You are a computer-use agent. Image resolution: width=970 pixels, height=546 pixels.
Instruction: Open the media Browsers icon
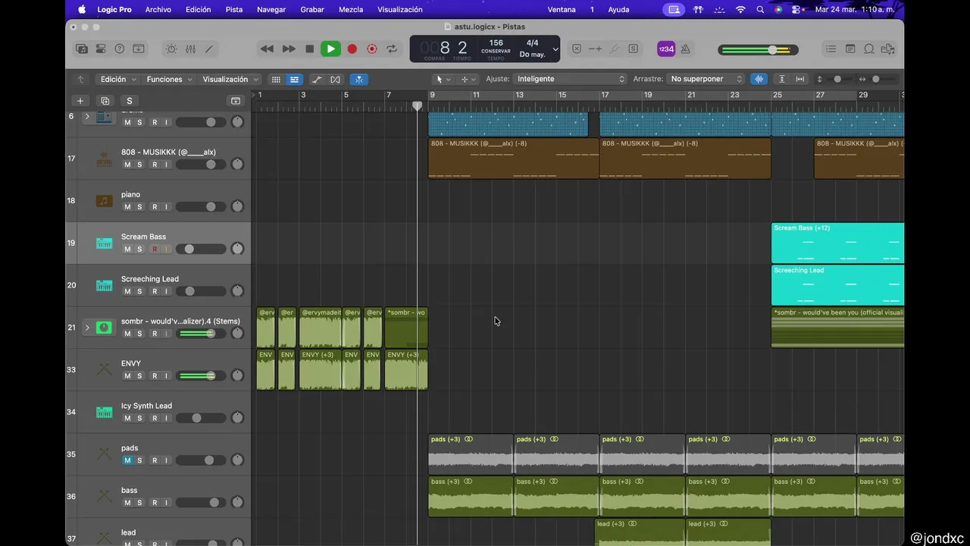click(887, 49)
